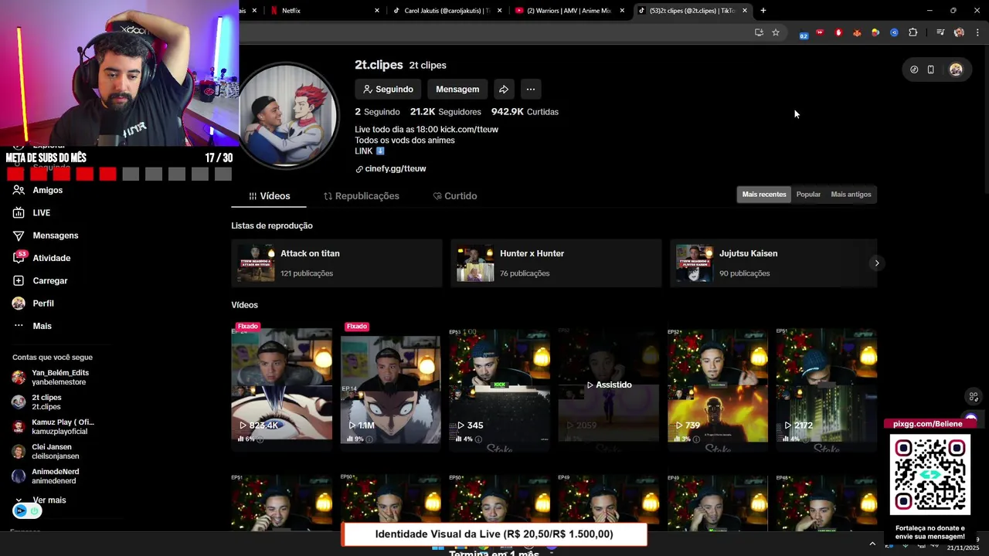Close the 2t clipes TikTok browser tab

click(x=745, y=11)
